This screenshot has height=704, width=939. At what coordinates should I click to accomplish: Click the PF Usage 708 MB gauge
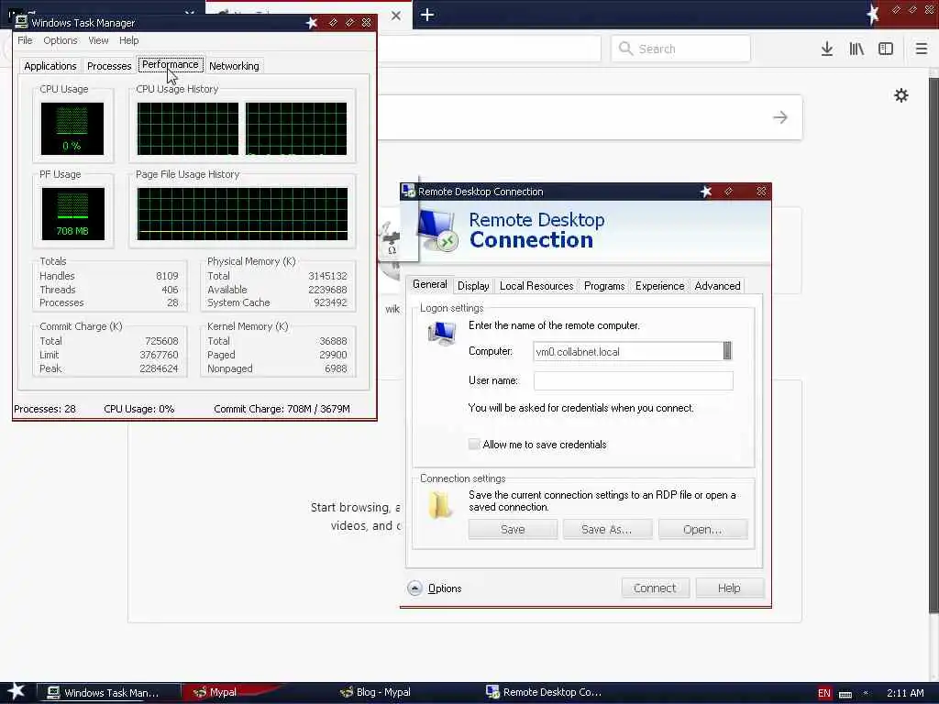pyautogui.click(x=72, y=214)
